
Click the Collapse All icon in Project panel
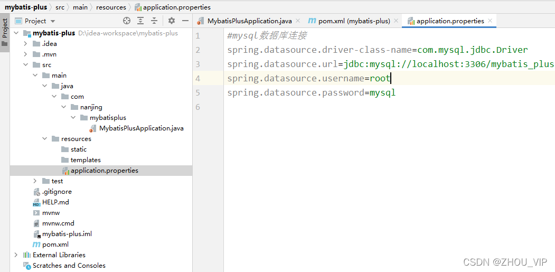pyautogui.click(x=154, y=21)
